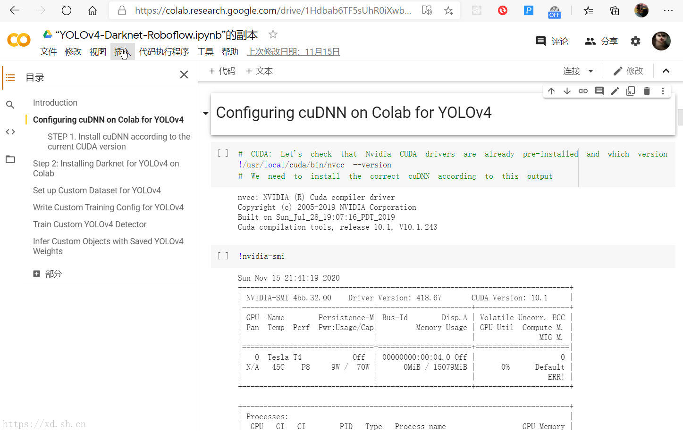Copy link to the cell
This screenshot has height=431, width=683.
(583, 91)
